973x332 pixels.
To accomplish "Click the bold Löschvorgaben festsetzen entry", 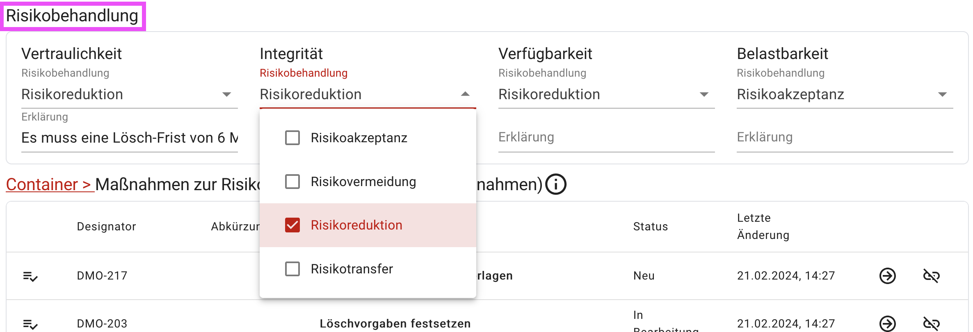I will [x=395, y=323].
